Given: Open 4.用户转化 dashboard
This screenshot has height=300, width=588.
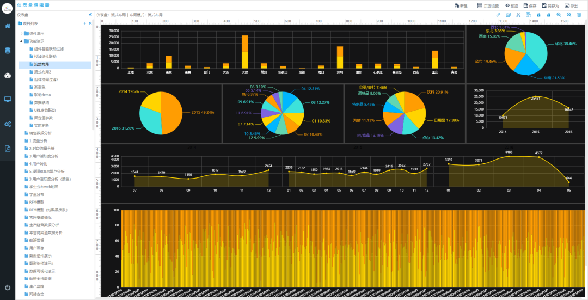Looking at the screenshot, I should coord(38,164).
